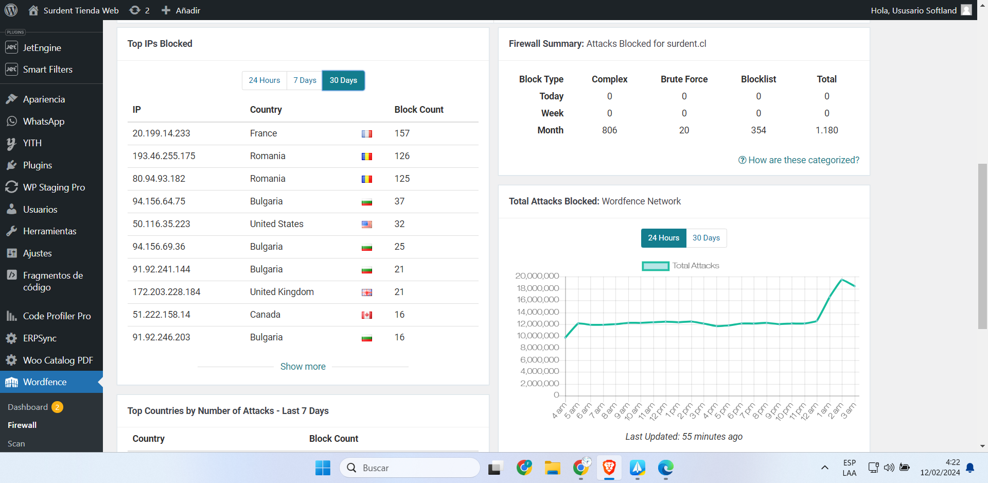This screenshot has width=988, height=483.
Task: Select 7 Days tab in Top IPs Blocked
Action: [305, 80]
